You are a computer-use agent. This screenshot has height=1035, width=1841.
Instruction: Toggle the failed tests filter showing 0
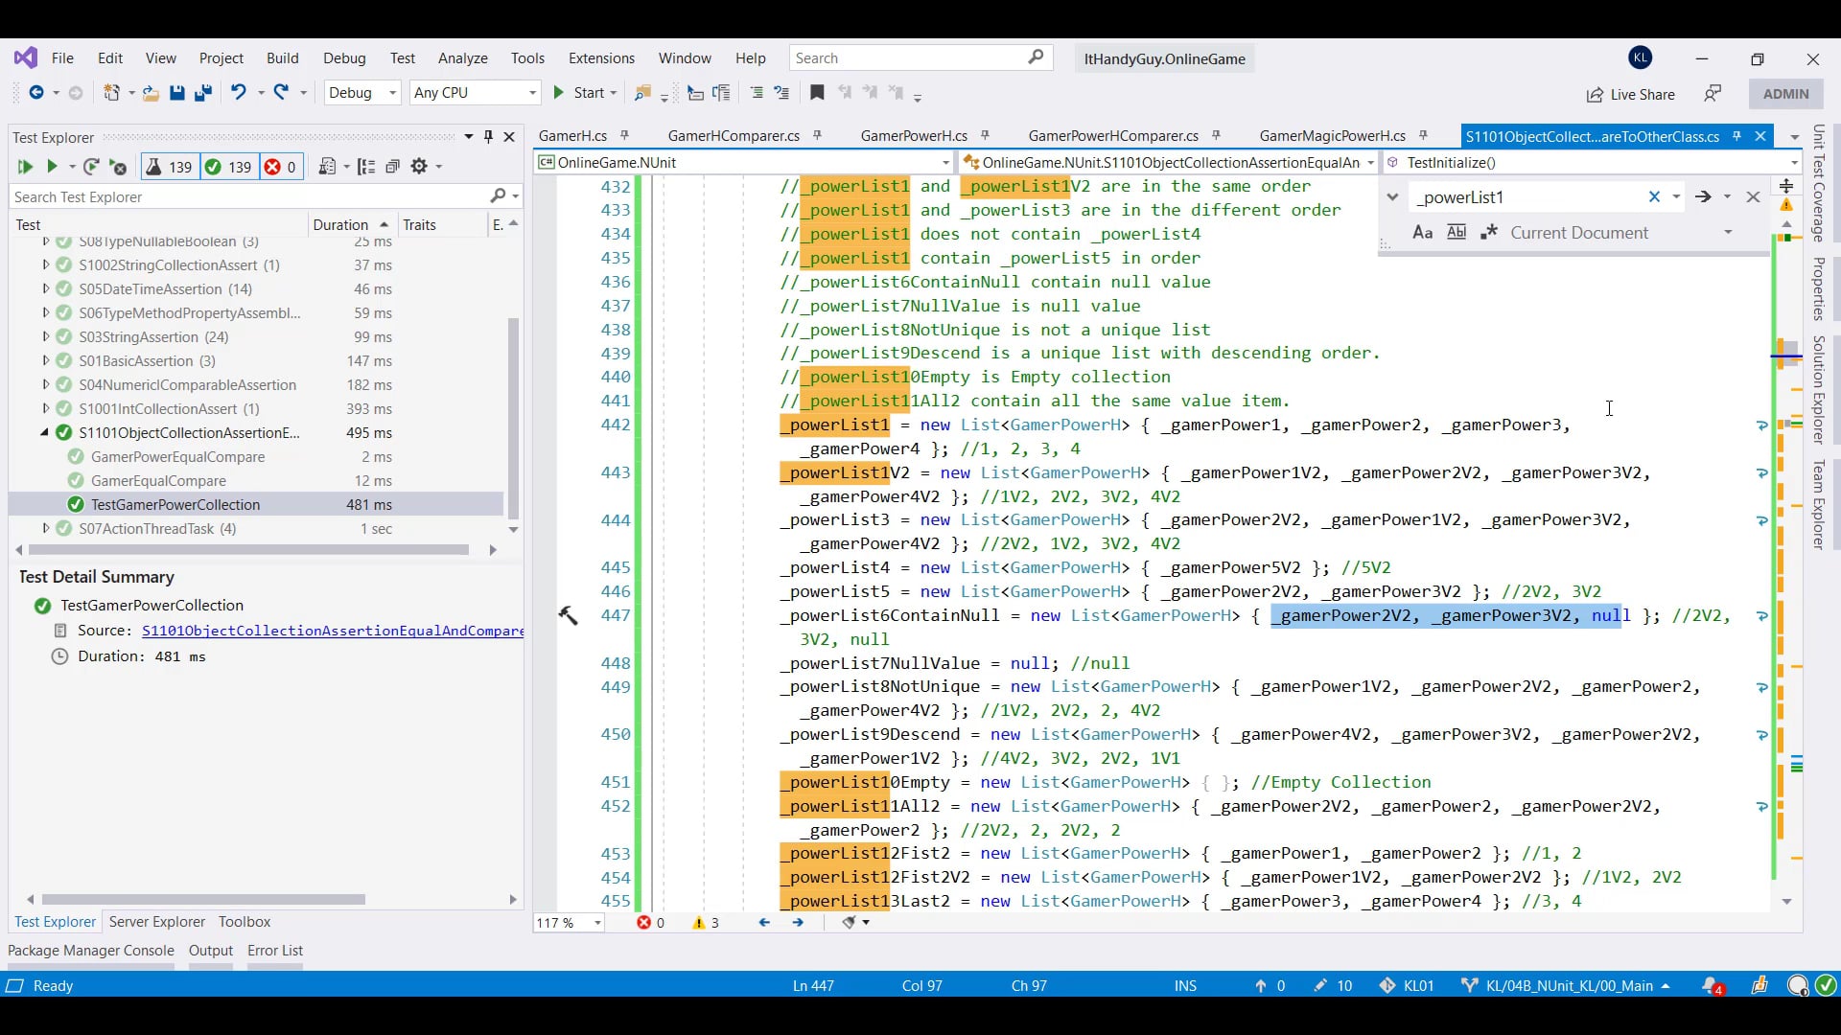[x=280, y=167]
